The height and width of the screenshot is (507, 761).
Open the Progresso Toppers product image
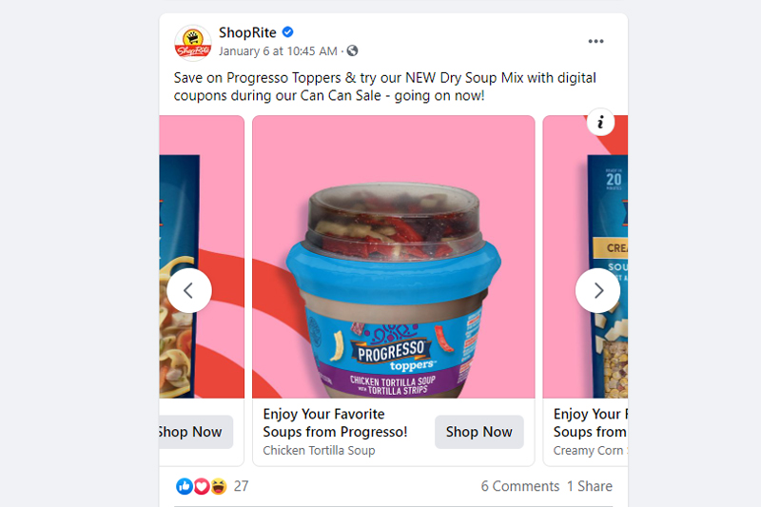[x=394, y=257]
